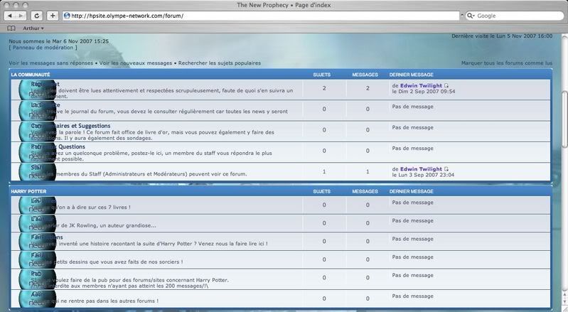The width and height of the screenshot is (568, 312).
Task: Click the vertical scrollbar on the right edge
Action: click(564, 107)
